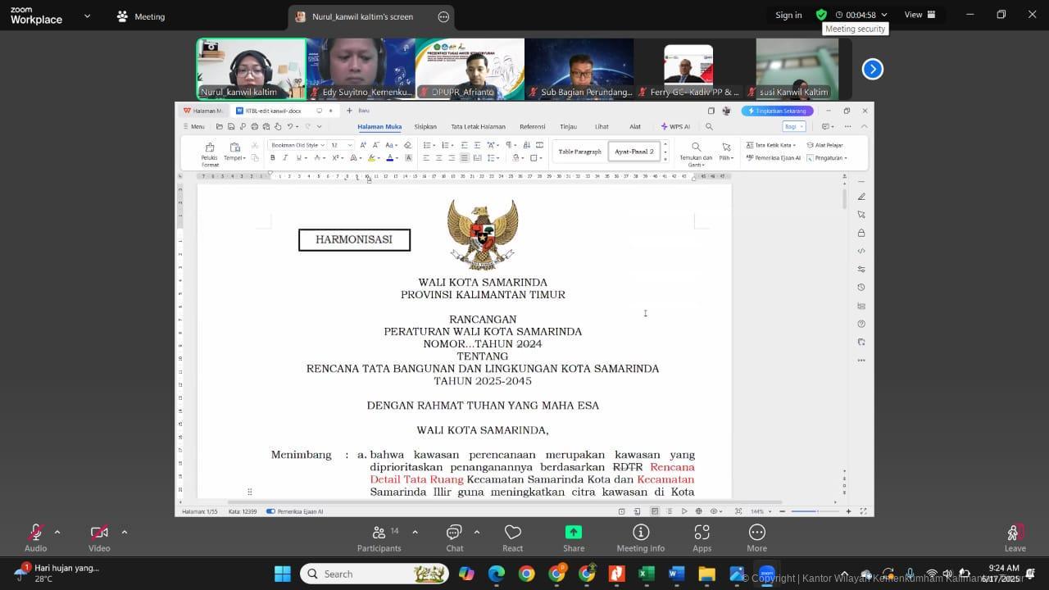1049x590 pixels.
Task: Click the Tingkatkan Sekarang upgrade button
Action: pos(777,111)
